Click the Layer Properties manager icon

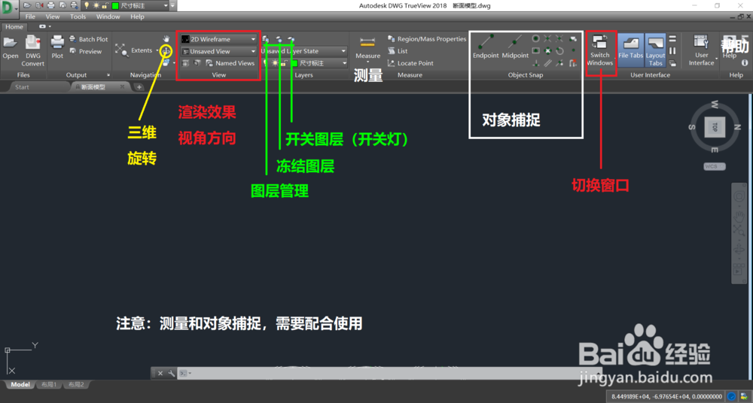click(x=266, y=39)
